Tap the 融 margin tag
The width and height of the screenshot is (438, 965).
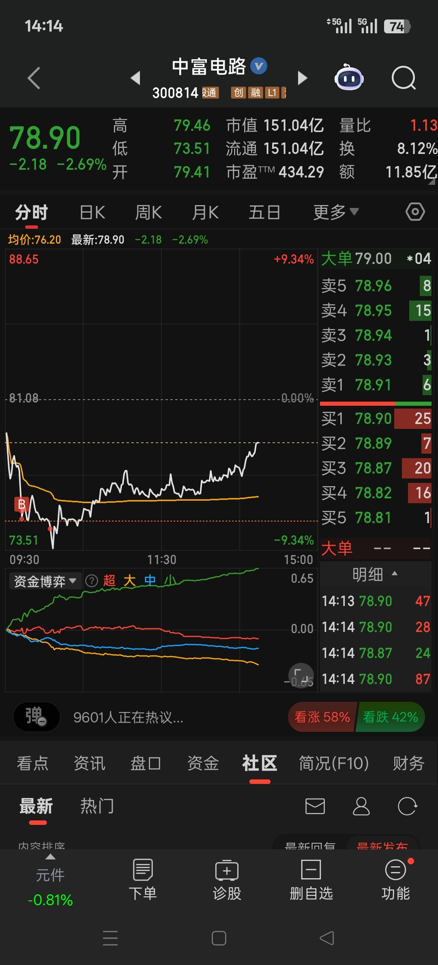(255, 93)
